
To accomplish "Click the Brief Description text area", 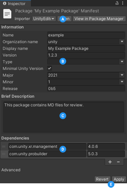I will [x=63, y=117].
